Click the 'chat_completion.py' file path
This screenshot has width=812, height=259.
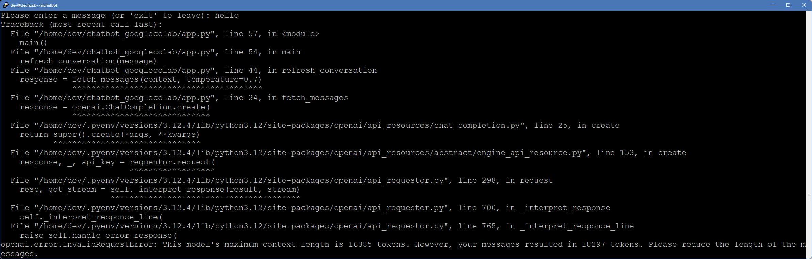(x=477, y=125)
